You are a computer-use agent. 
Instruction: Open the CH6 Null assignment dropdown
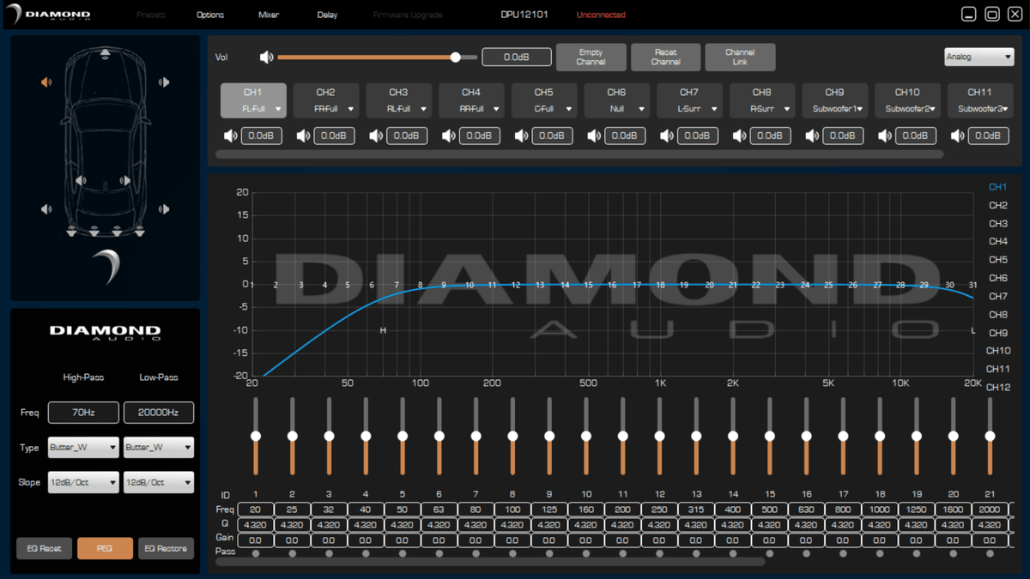(x=616, y=109)
